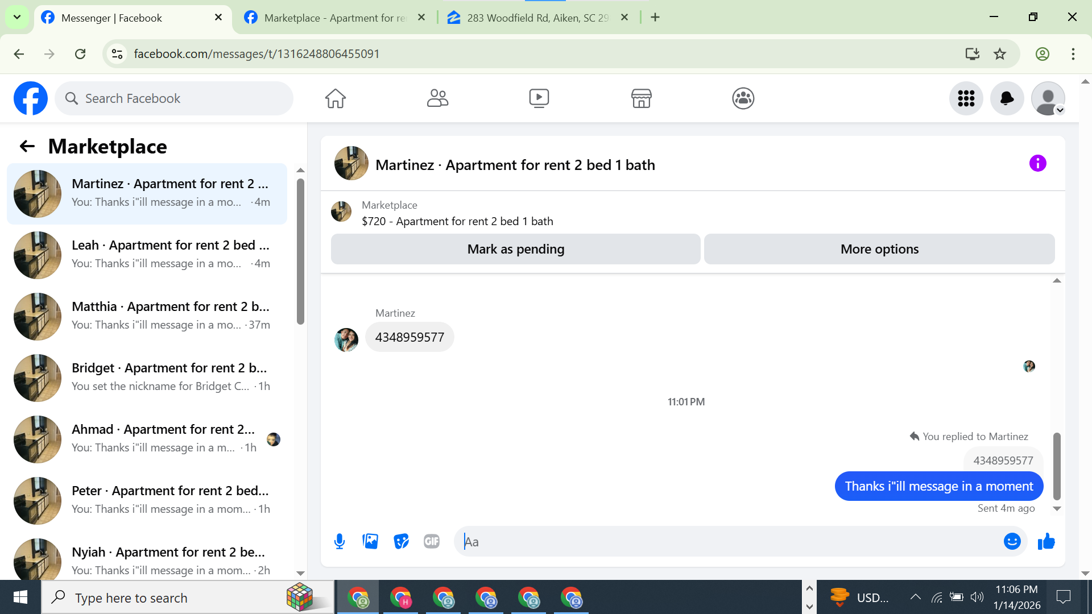
Task: Open the Marketplace storefront icon
Action: coord(641,98)
